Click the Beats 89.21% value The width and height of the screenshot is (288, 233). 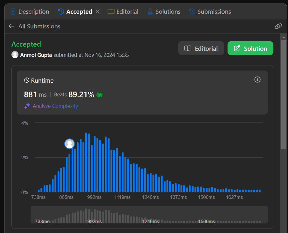pyautogui.click(x=74, y=94)
